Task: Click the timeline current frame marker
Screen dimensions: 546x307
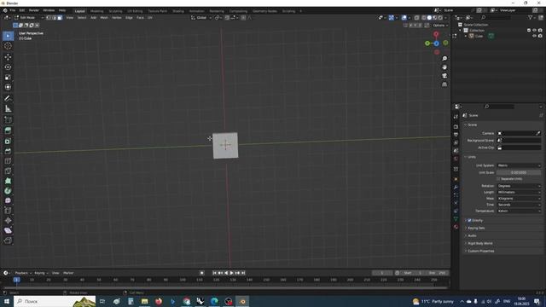Action: tap(16, 280)
